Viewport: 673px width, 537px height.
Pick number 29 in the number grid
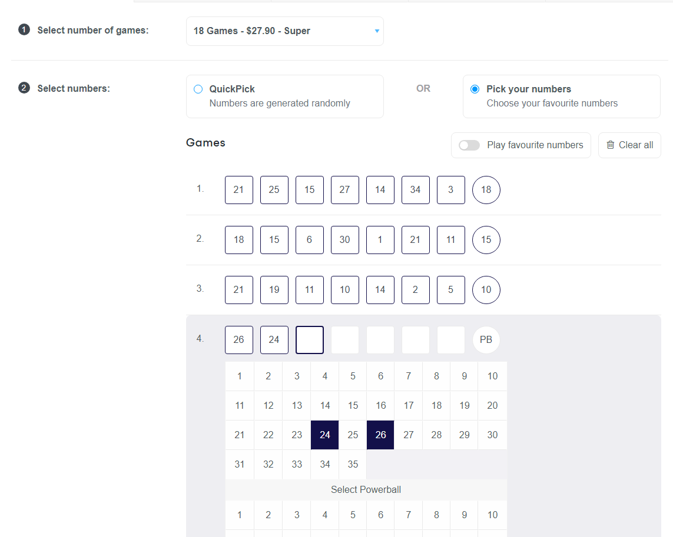point(464,435)
